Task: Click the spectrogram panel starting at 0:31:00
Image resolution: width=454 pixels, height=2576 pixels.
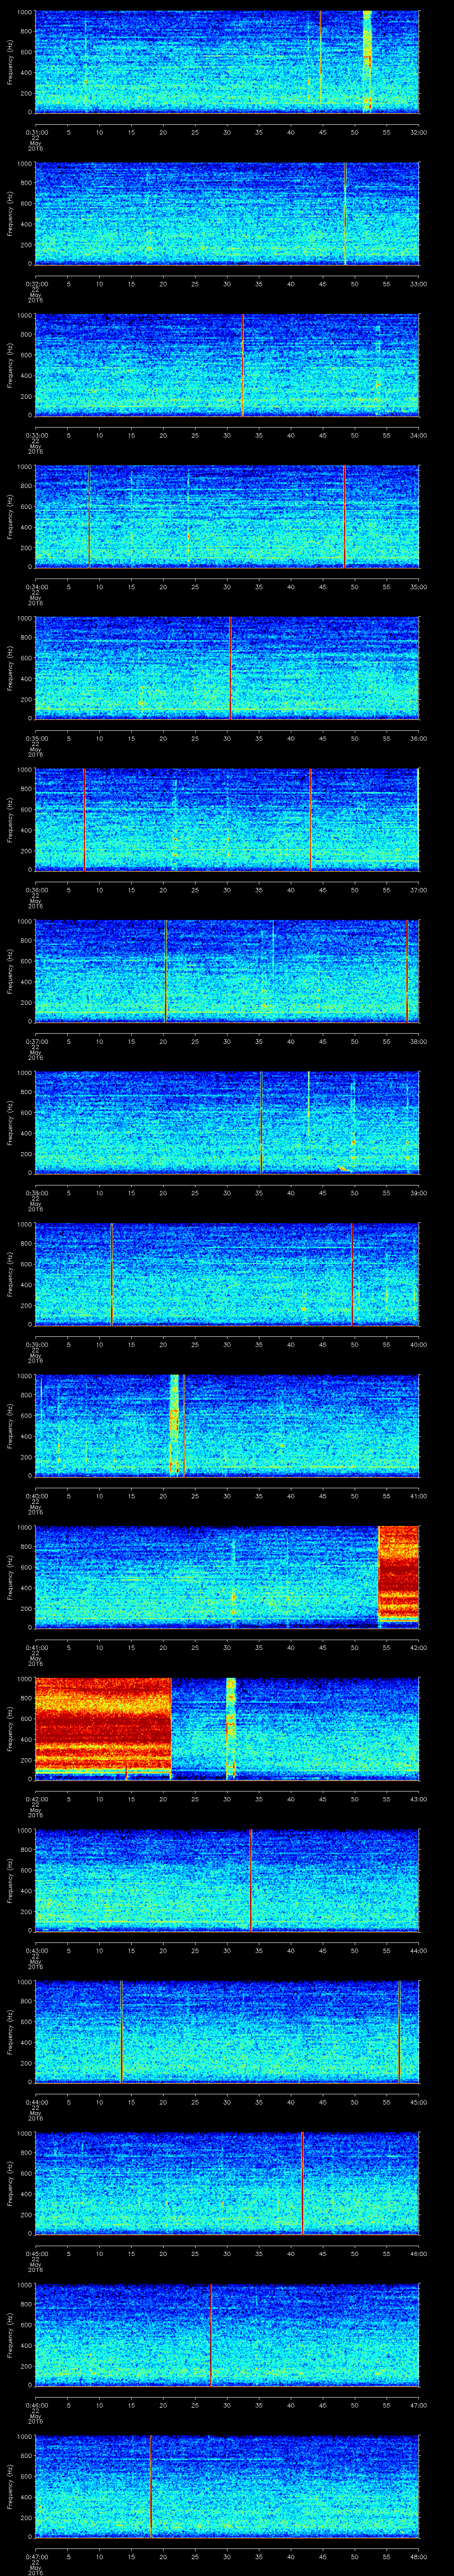Action: (227, 62)
